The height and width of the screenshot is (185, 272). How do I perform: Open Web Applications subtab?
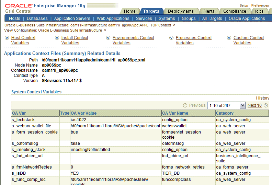tap(113, 19)
